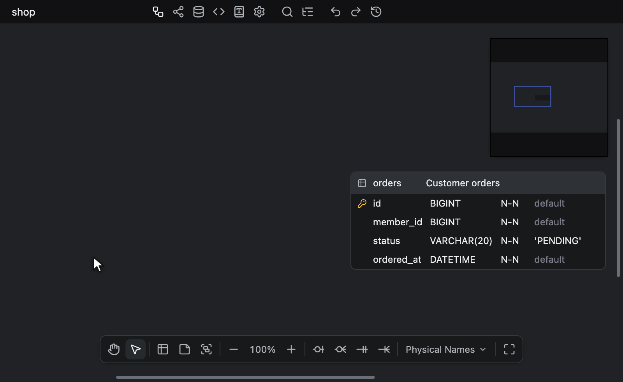Select the zero-one relationship tool
The width and height of the screenshot is (623, 382).
pos(319,349)
